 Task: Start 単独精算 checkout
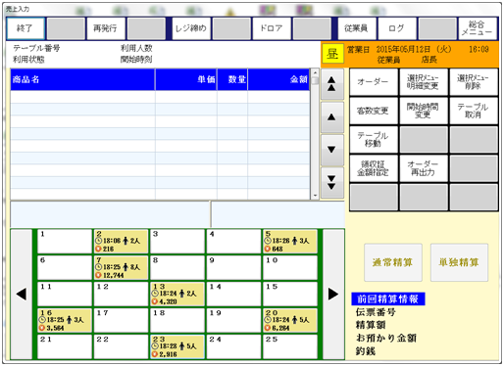[459, 262]
